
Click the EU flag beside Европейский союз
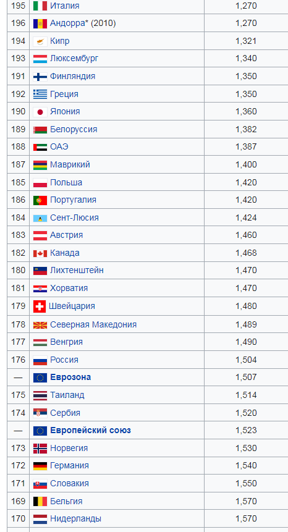click(x=40, y=431)
